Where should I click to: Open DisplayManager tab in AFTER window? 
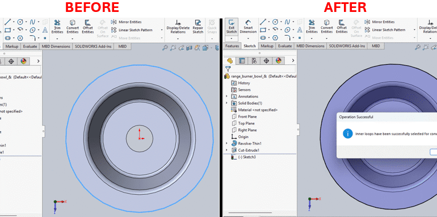coord(278,61)
